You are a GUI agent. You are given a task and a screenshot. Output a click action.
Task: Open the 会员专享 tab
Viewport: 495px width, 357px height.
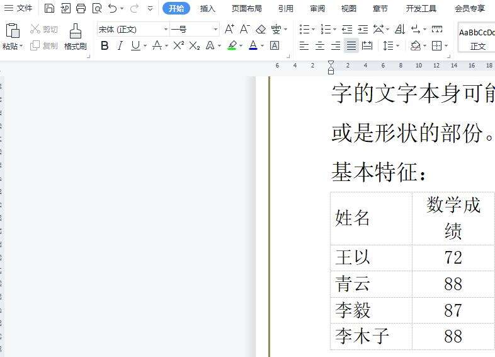click(469, 9)
